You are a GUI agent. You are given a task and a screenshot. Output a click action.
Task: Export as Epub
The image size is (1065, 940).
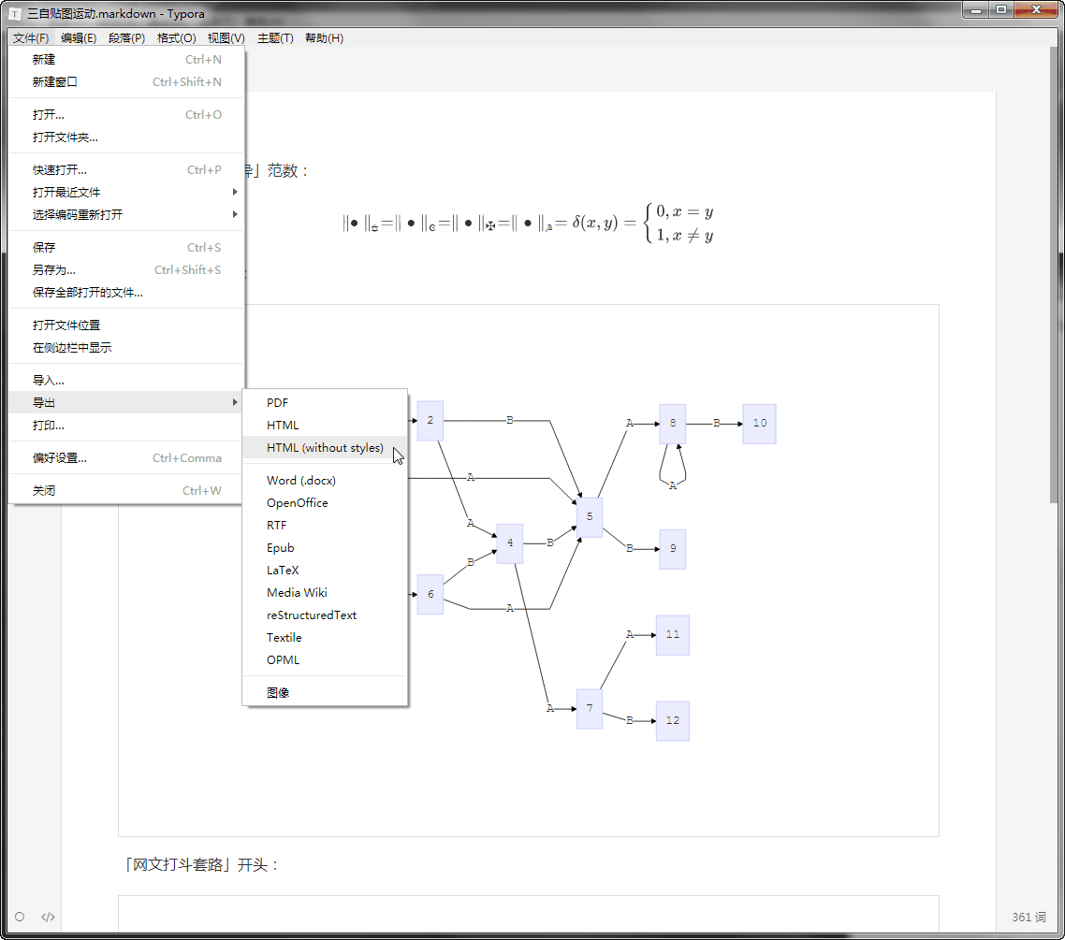click(325, 547)
